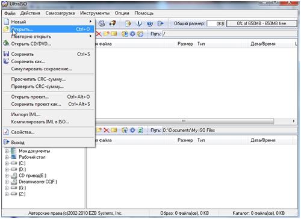Click the blue gear settings icon in upper pane
This screenshot has height=219, width=301.
click(x=132, y=34)
